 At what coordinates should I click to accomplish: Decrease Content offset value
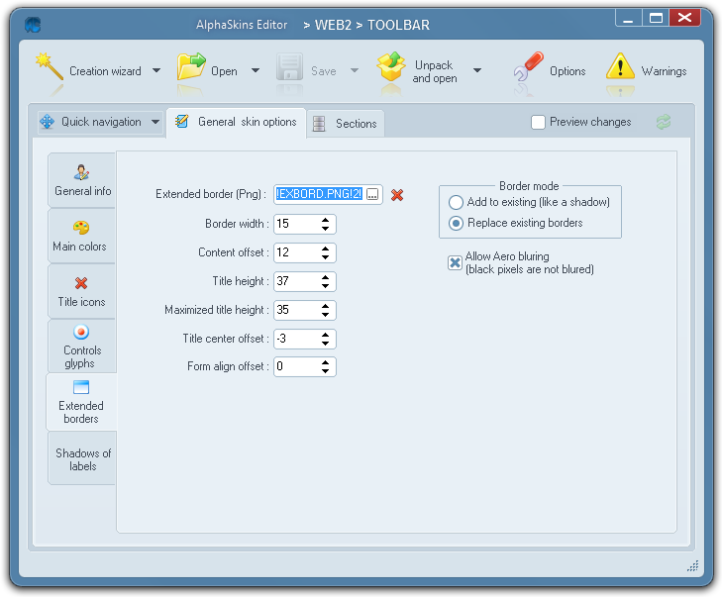tap(326, 256)
